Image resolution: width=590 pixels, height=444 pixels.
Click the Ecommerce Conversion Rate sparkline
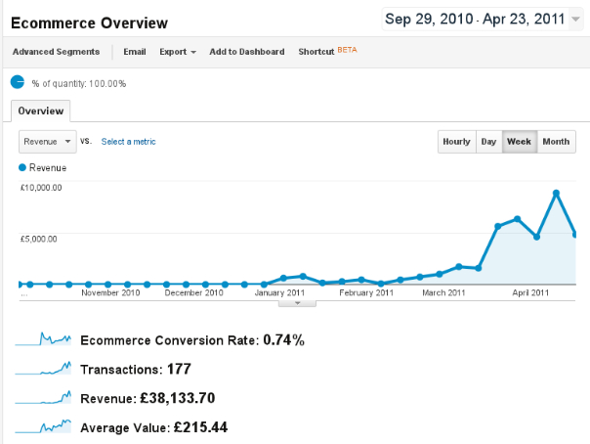pos(43,338)
